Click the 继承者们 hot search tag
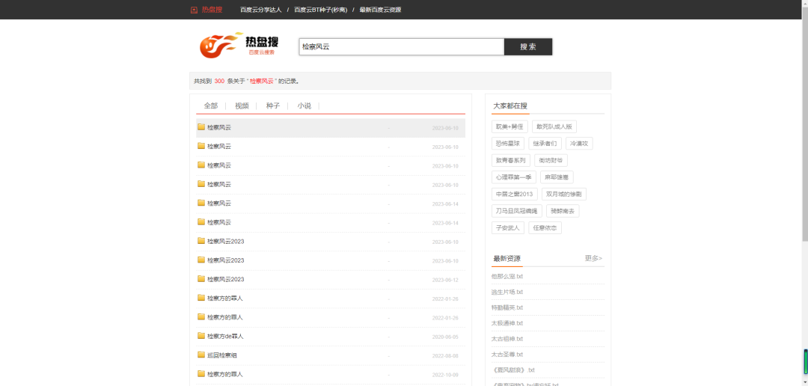Image resolution: width=808 pixels, height=386 pixels. point(545,144)
